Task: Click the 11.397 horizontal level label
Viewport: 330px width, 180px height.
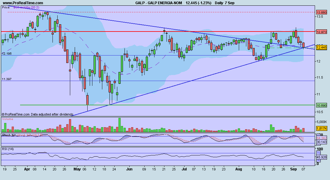Action: pos(7,79)
